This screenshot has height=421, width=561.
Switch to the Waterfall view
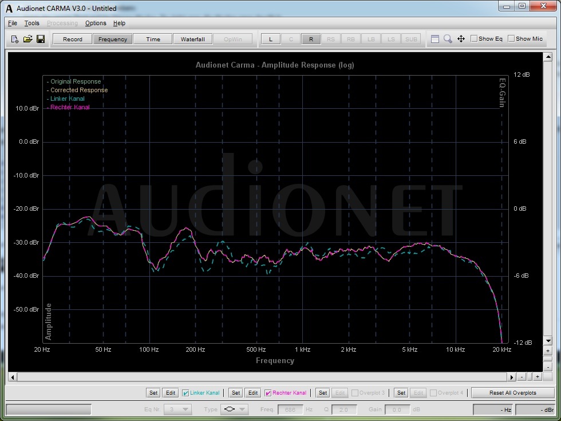click(192, 39)
